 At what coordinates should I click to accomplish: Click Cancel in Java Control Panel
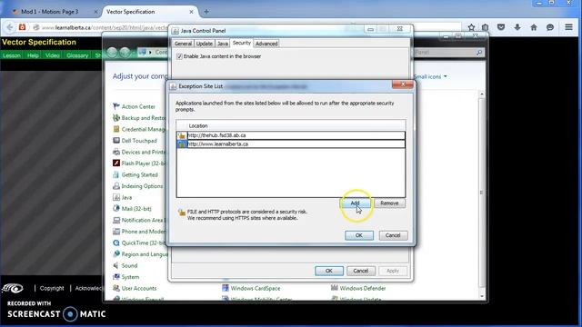[360, 271]
